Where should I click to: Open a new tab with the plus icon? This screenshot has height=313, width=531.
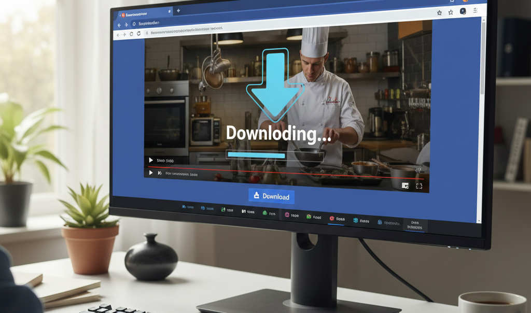coord(178,10)
